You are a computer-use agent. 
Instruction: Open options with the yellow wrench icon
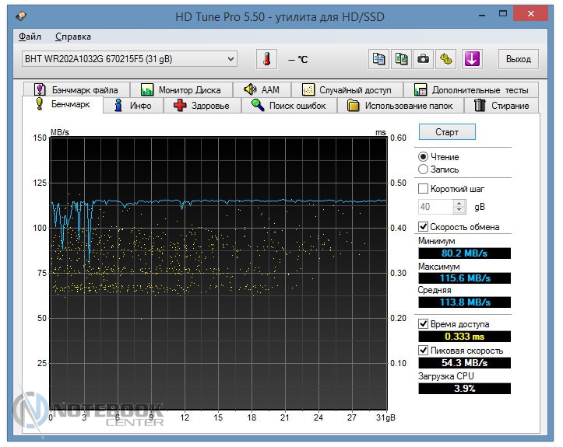(x=446, y=59)
